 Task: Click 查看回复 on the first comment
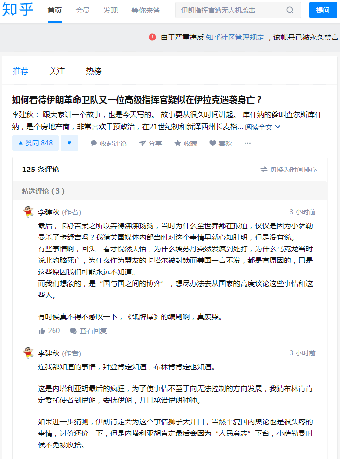(89, 331)
